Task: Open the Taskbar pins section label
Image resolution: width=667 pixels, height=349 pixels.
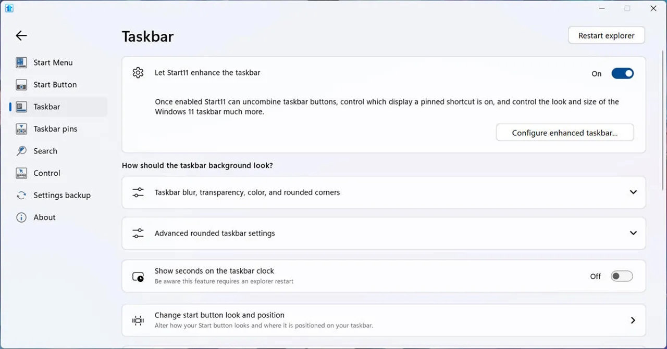Action: pyautogui.click(x=55, y=129)
